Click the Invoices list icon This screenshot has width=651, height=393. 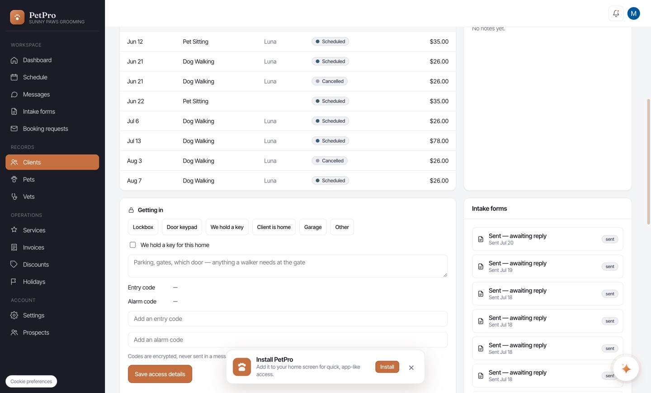[x=14, y=247]
